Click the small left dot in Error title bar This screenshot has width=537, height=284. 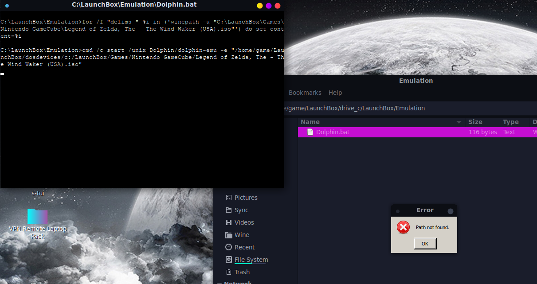point(398,211)
